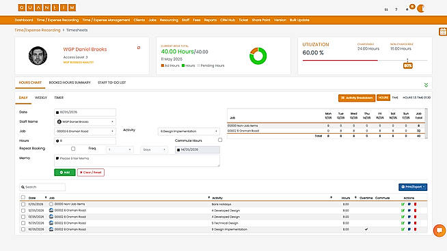Open the notifications bell icon
Image resolution: width=447 pixels, height=251 pixels.
[x=407, y=10]
